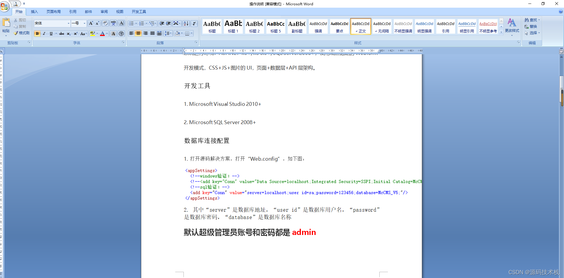The width and height of the screenshot is (564, 278).
Task: Apply strikethrough formatting
Action: tap(62, 34)
